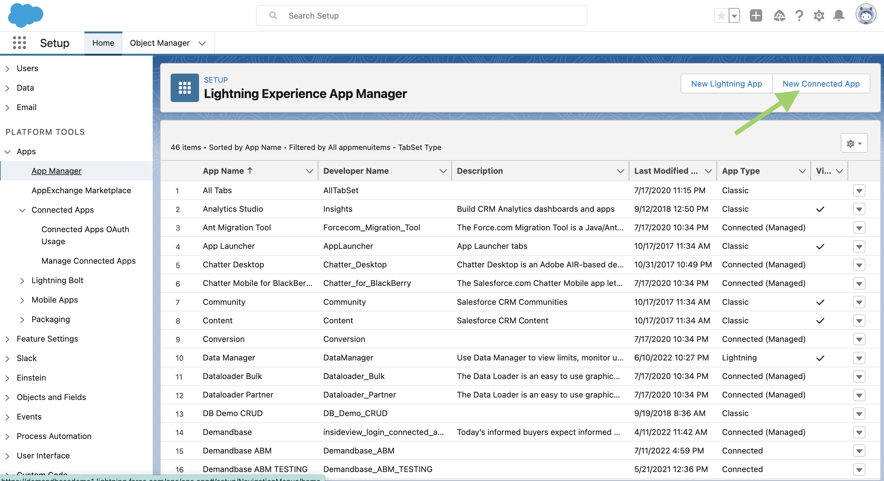Collapse the Connected Apps tree section
The height and width of the screenshot is (481, 884).
point(22,210)
